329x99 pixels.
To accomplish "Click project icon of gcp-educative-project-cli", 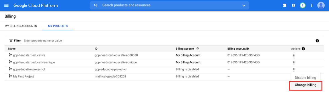I will [x=10, y=69].
